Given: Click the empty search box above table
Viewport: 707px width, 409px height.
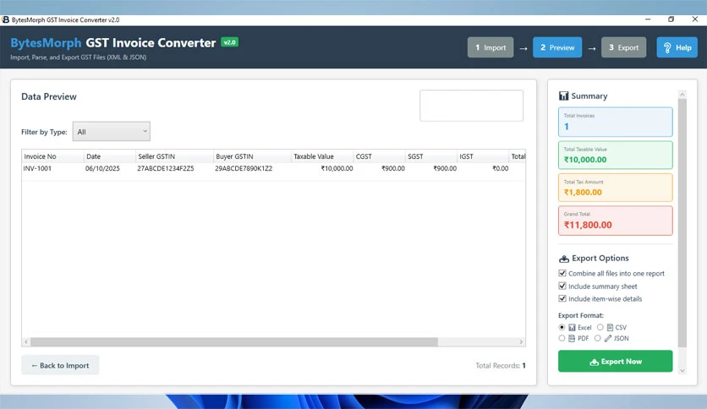Looking at the screenshot, I should (471, 106).
